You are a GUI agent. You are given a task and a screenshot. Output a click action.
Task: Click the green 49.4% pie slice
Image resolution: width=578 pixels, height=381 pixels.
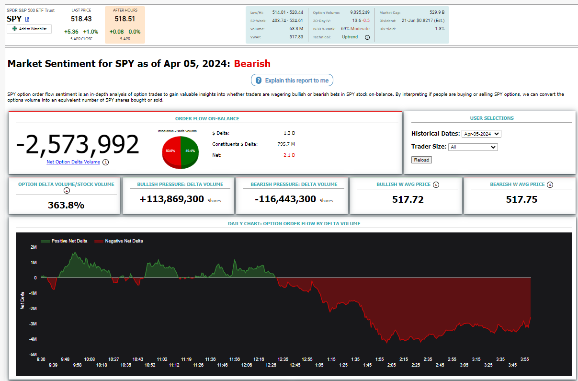[x=190, y=151]
